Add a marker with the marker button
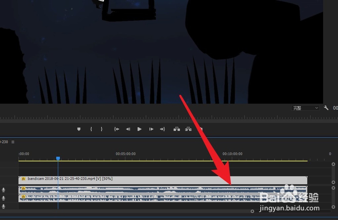Viewport: 338px width, 220px height. coord(79,129)
